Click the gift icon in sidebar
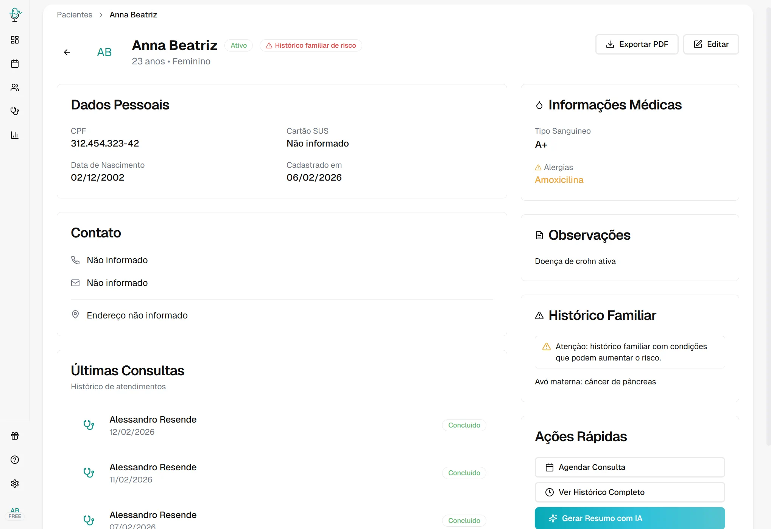Image resolution: width=771 pixels, height=529 pixels. (x=15, y=436)
